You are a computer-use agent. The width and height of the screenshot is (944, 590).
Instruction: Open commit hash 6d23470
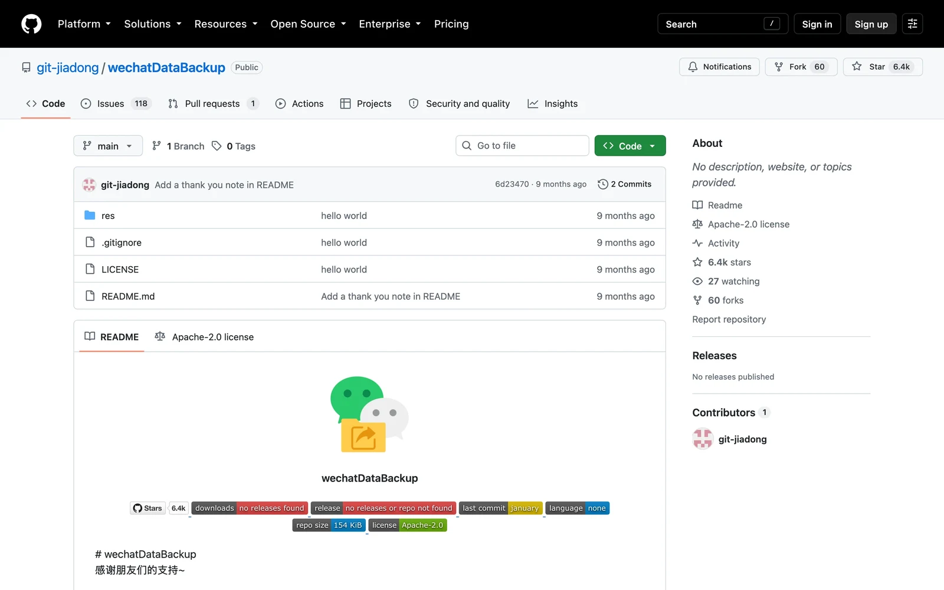(x=512, y=184)
